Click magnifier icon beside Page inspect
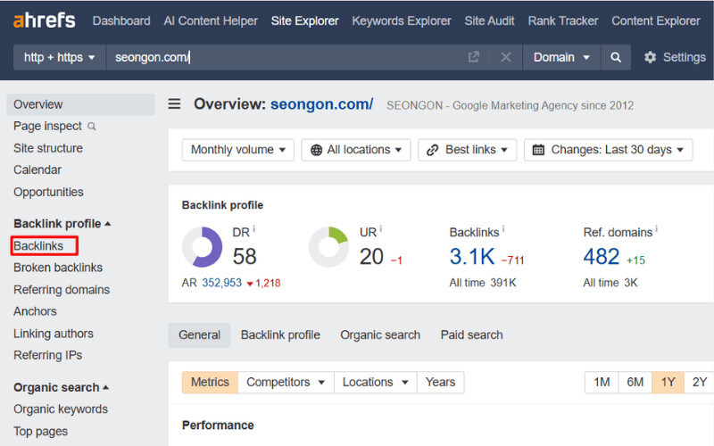The height and width of the screenshot is (446, 714). tap(92, 126)
